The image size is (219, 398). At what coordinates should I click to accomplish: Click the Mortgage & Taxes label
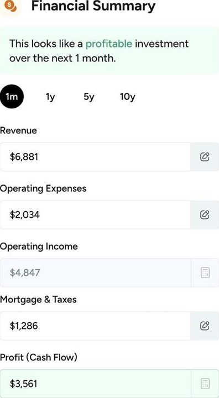(38, 300)
